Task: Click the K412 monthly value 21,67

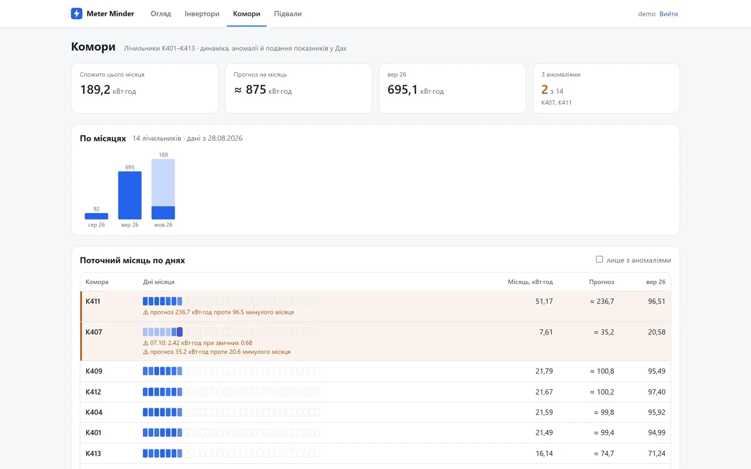Action: click(x=544, y=392)
